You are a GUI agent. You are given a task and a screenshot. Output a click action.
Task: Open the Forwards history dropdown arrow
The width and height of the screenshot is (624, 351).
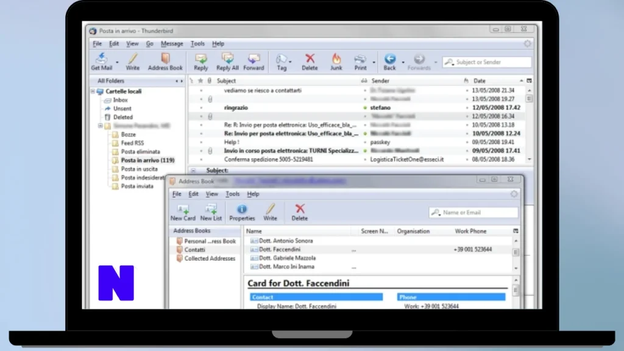pos(436,63)
